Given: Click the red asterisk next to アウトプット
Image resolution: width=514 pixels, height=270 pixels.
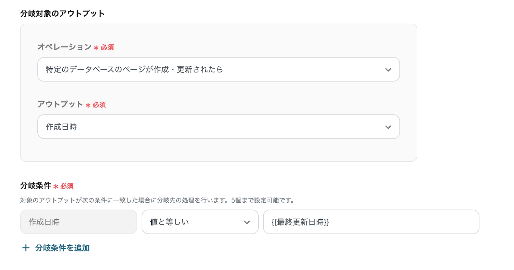Looking at the screenshot, I should 88,105.
